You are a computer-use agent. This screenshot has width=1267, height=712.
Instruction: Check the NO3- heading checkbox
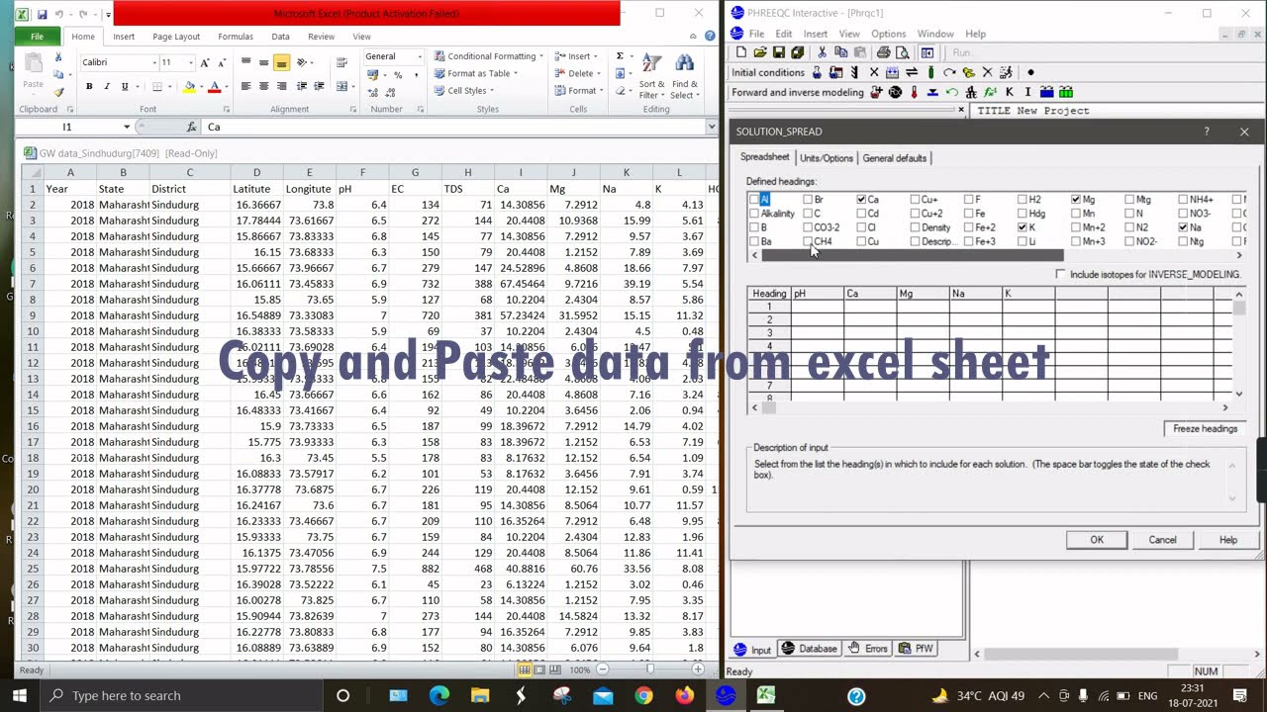pos(1183,214)
